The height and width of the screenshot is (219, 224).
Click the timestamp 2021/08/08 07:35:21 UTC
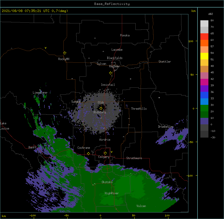(x=26, y=11)
